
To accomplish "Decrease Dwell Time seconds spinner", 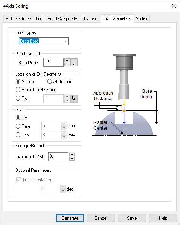I will (64, 128).
